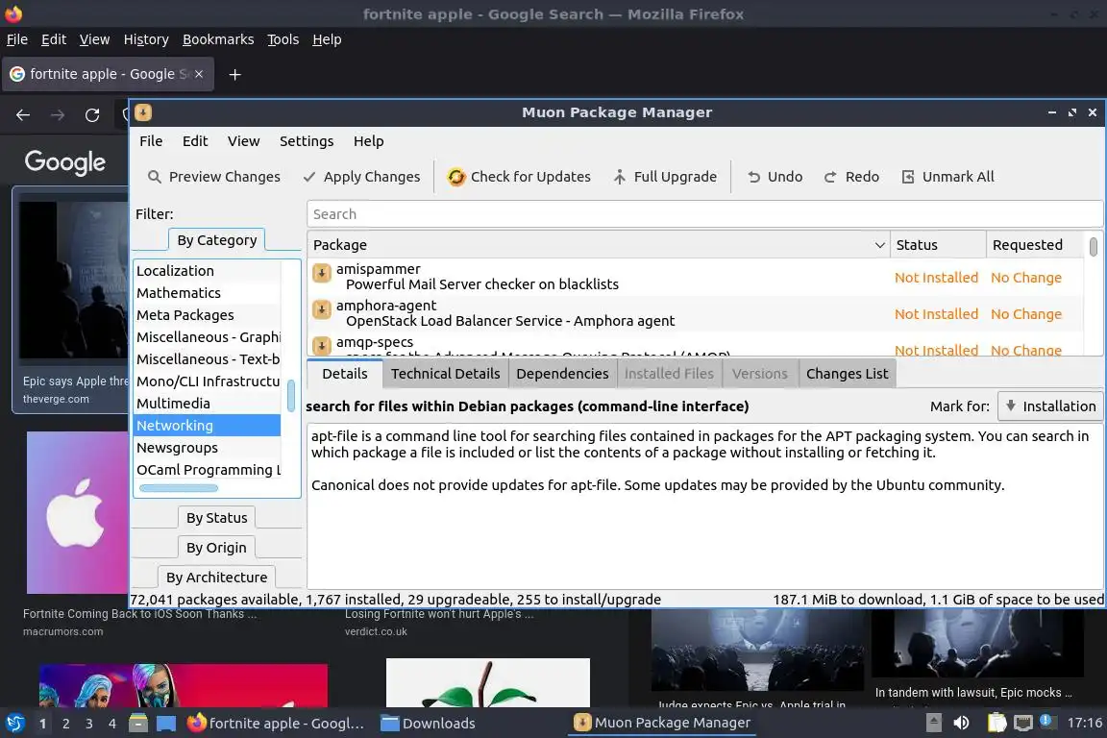Screen dimensions: 1107x738
Task: Click the amphora-agent package icon
Action: (x=321, y=309)
